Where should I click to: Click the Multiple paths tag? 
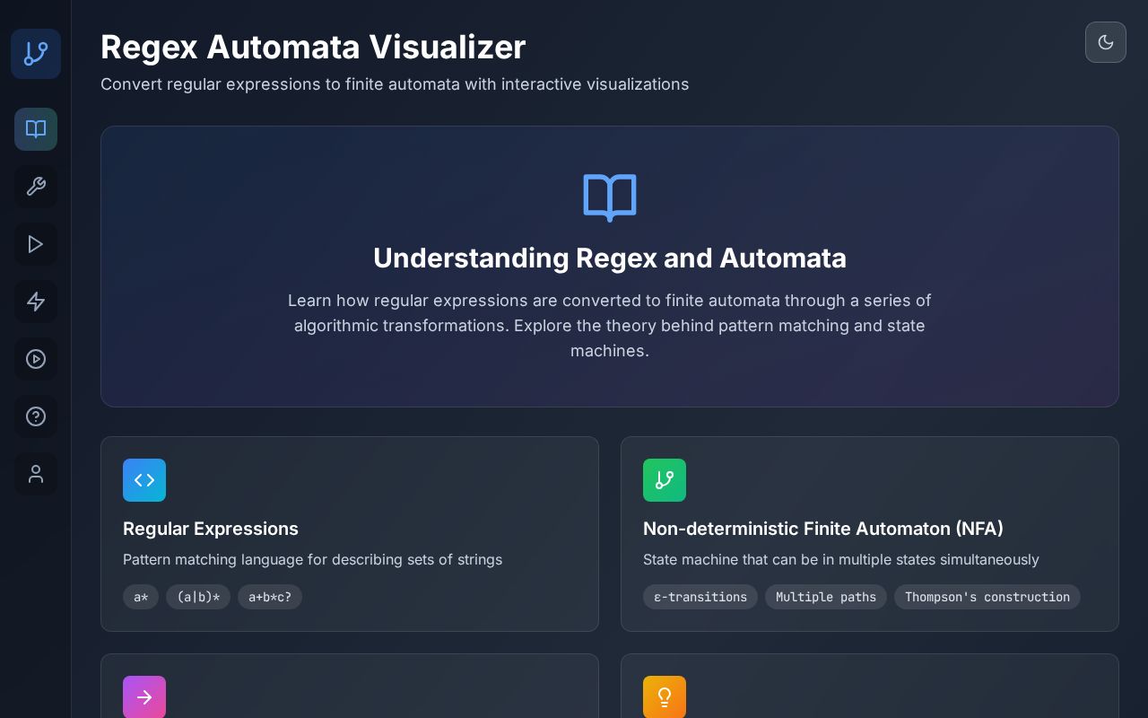point(826,597)
